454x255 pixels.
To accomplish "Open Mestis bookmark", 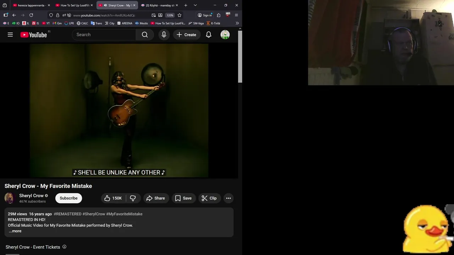I will 142,23.
